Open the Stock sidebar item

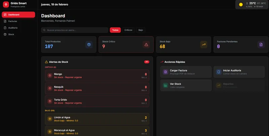click(18, 34)
